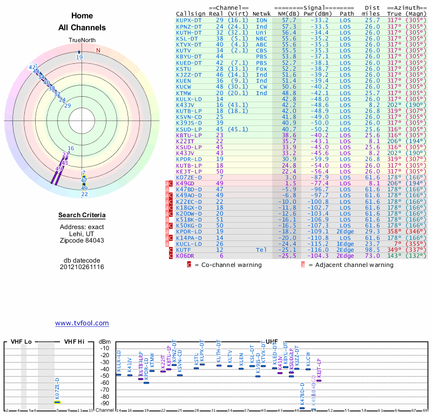Click the co-channel warning icon beside KUTF
This screenshot has width=432, height=415.
pyautogui.click(x=171, y=250)
